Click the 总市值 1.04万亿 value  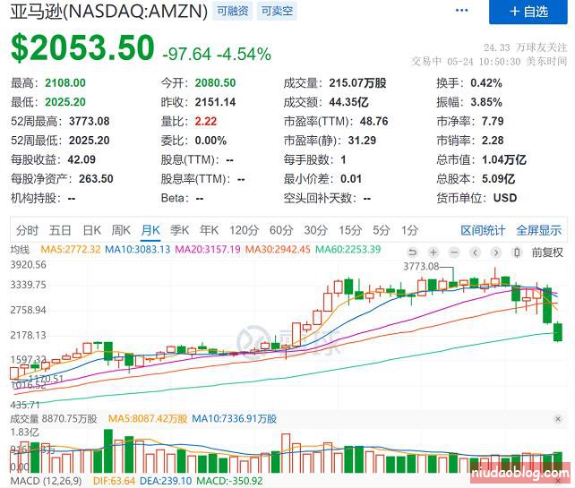pyautogui.click(x=504, y=160)
